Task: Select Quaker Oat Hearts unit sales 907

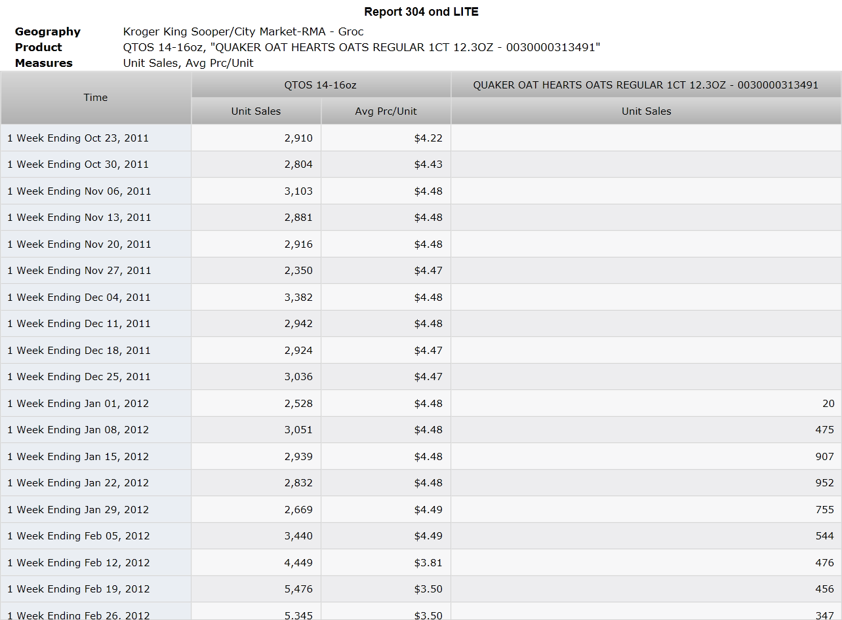Action: pos(825,457)
